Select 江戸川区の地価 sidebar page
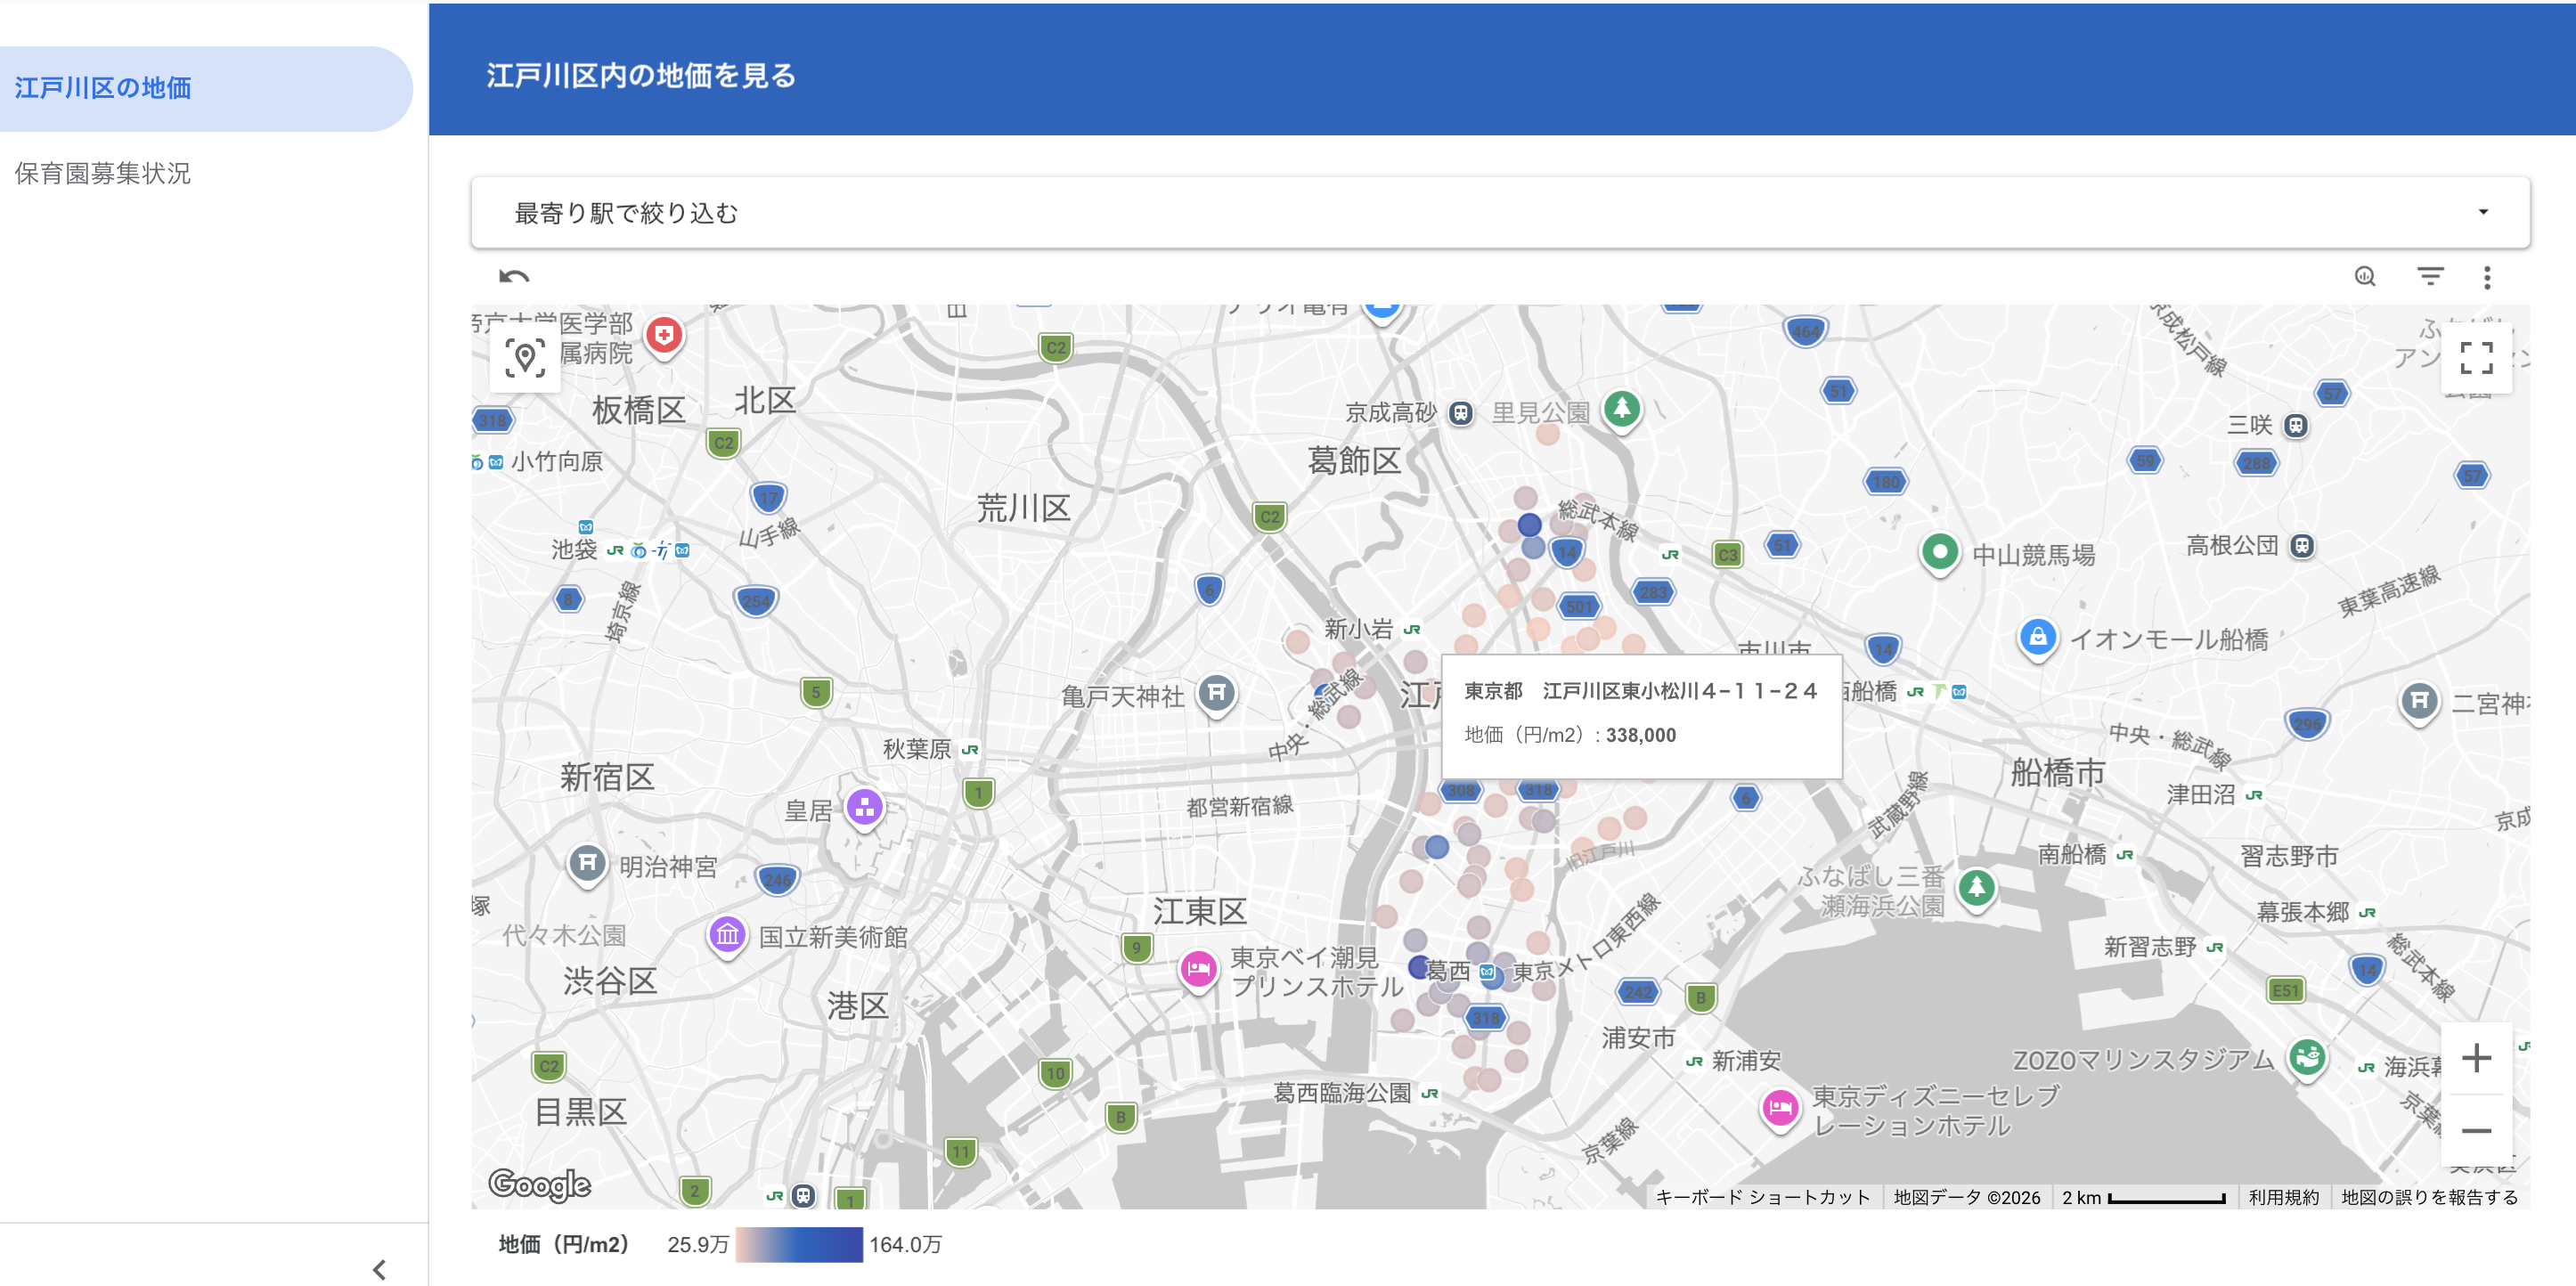2576x1286 pixels. click(x=206, y=88)
